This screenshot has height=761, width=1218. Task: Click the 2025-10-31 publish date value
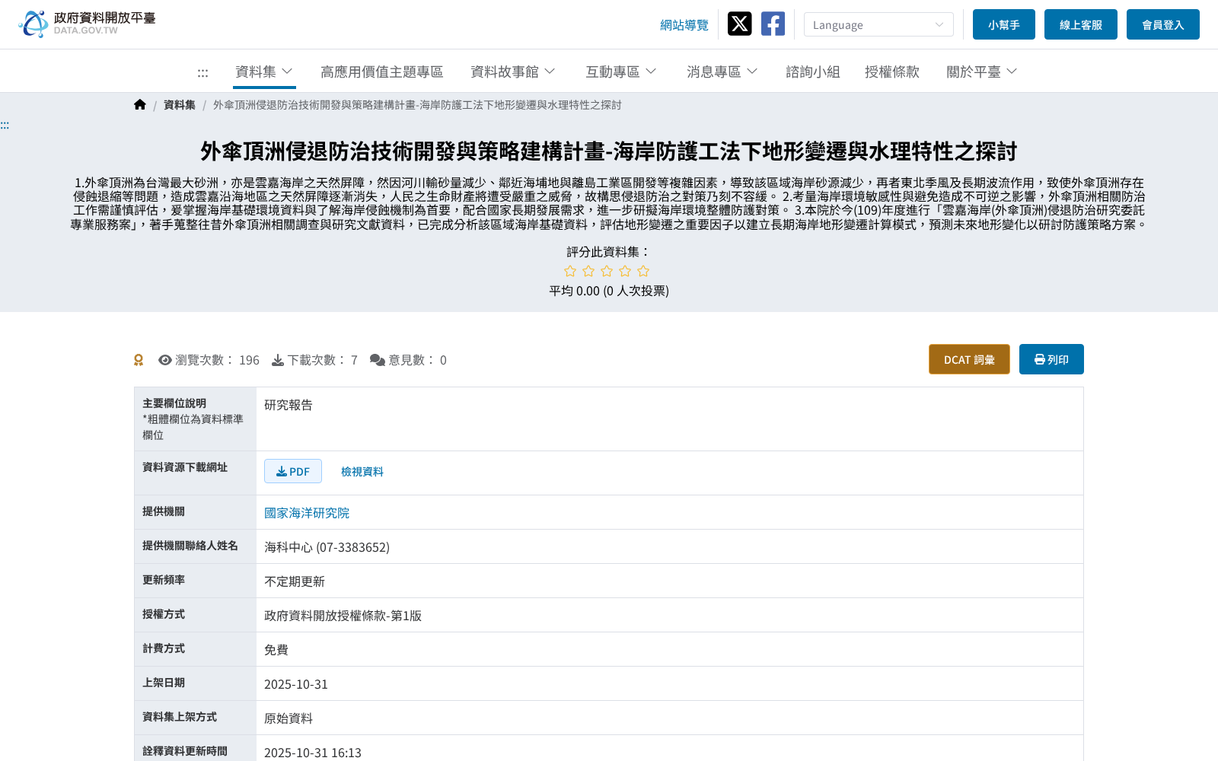click(x=296, y=684)
